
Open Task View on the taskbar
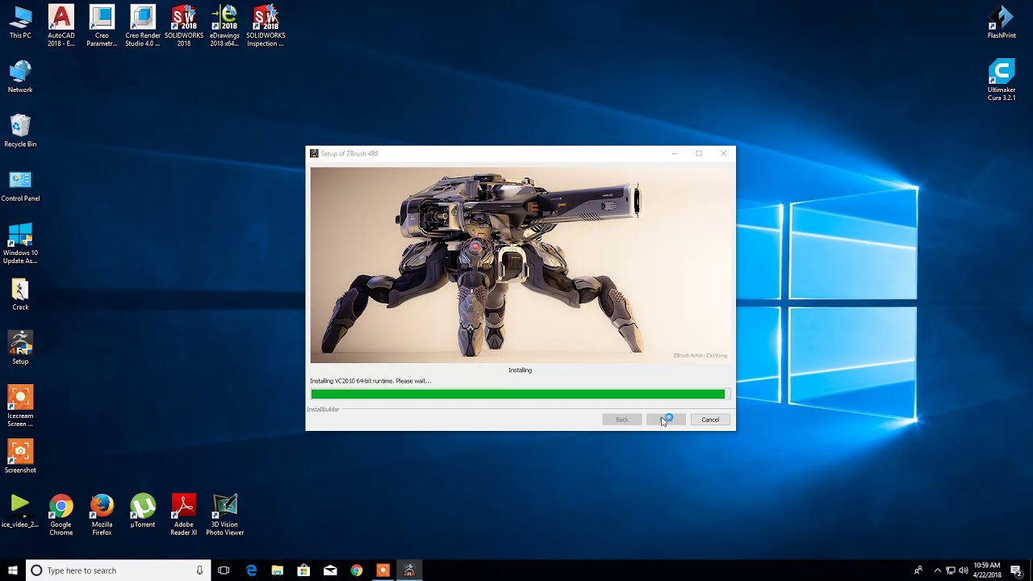click(224, 571)
